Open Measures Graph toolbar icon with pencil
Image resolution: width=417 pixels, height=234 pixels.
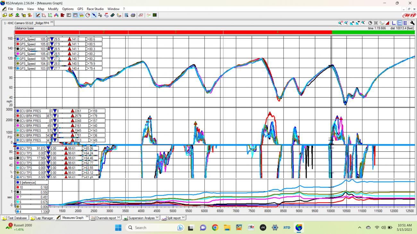(38, 15)
